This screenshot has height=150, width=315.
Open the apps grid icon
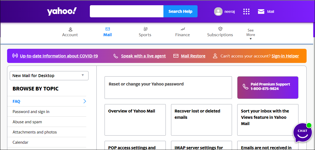click(246, 12)
